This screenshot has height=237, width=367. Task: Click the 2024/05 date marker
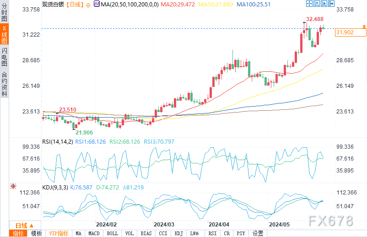pos(279,225)
